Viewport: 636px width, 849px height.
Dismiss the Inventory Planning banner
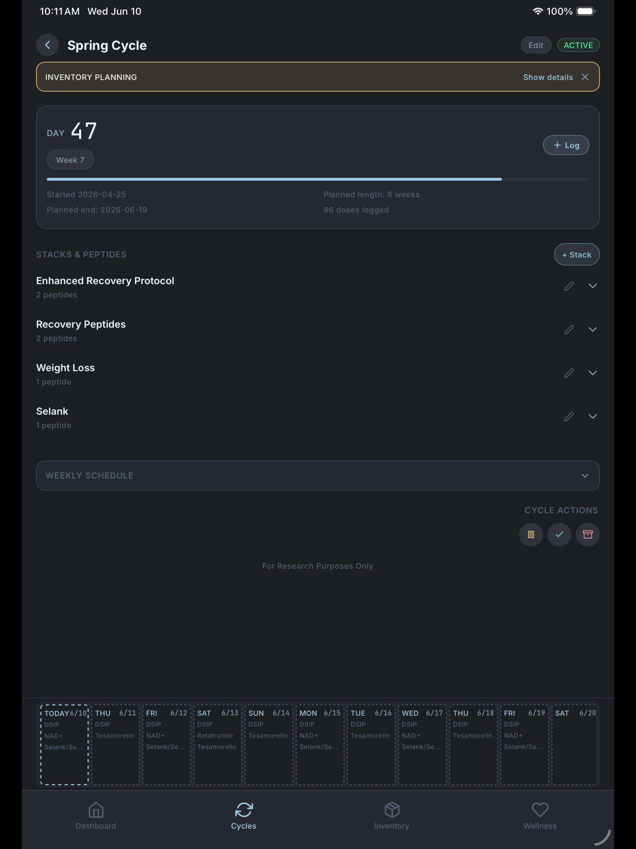point(585,77)
